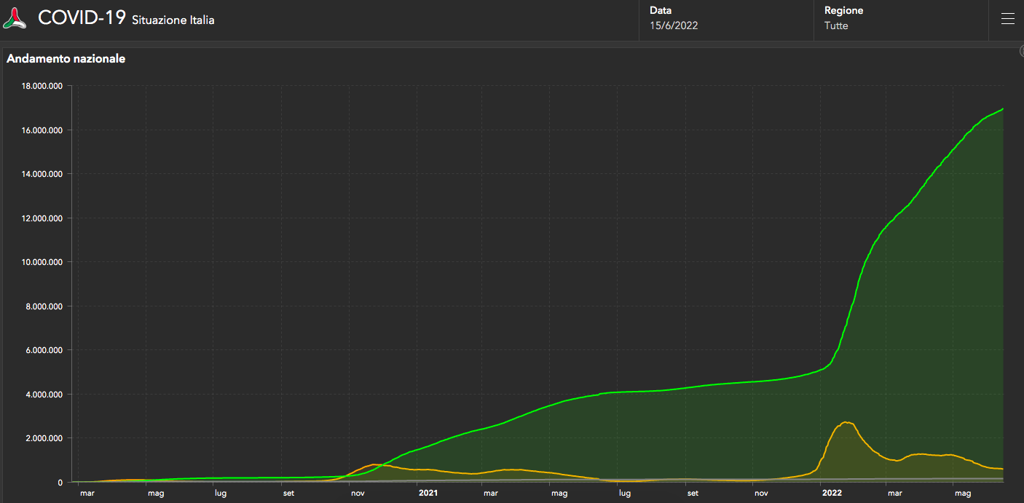Click the Protezione Civile tricolor logo
The height and width of the screenshot is (503, 1024).
click(15, 19)
